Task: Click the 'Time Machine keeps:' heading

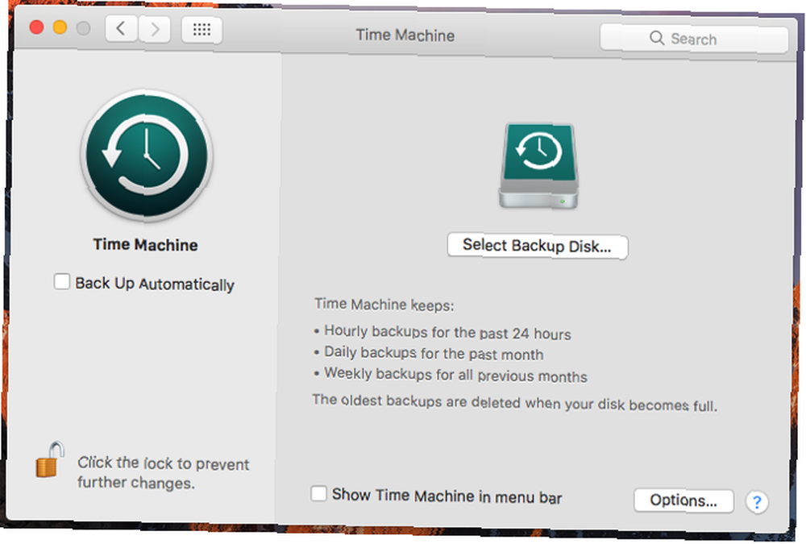Action: (384, 305)
